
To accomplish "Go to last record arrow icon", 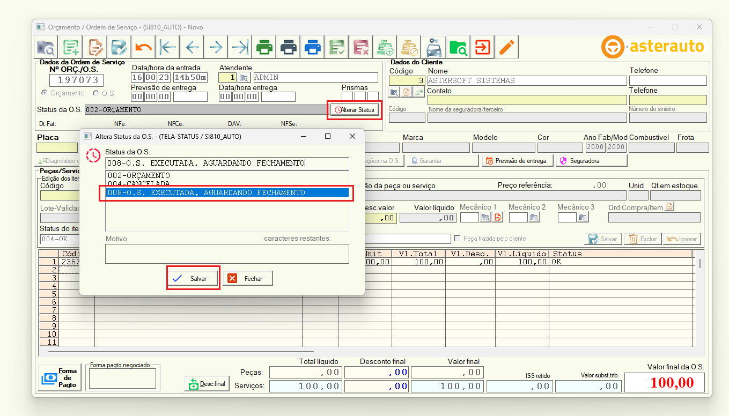I will pyautogui.click(x=240, y=48).
